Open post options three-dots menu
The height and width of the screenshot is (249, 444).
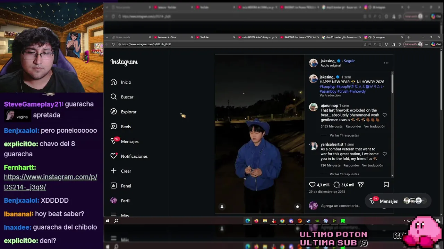386,63
